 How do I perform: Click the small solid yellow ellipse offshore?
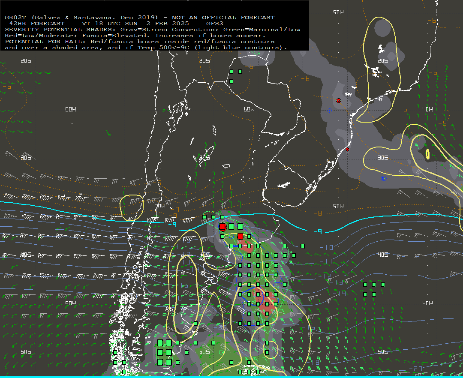427,154
